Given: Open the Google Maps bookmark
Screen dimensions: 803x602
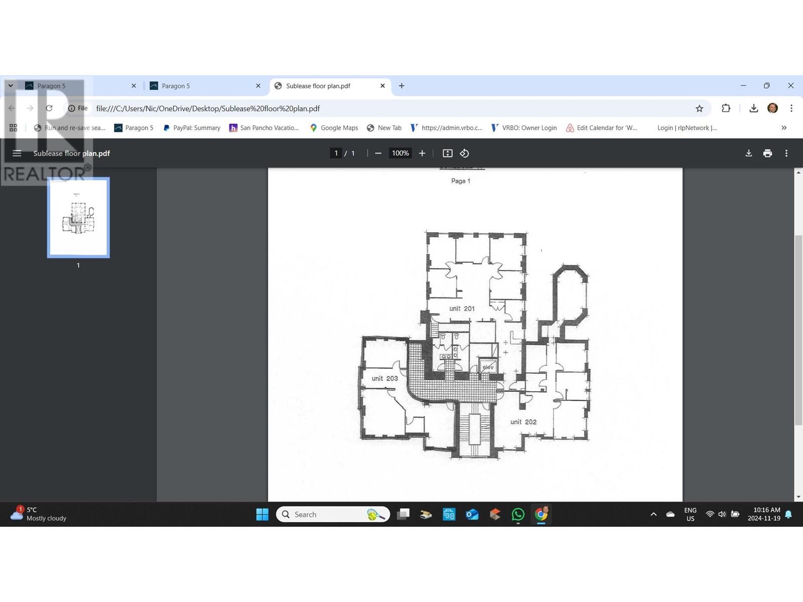Looking at the screenshot, I should [x=334, y=128].
